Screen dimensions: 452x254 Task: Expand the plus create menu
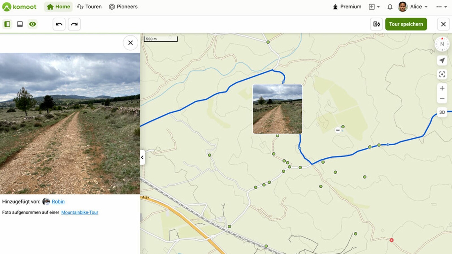coord(374,7)
